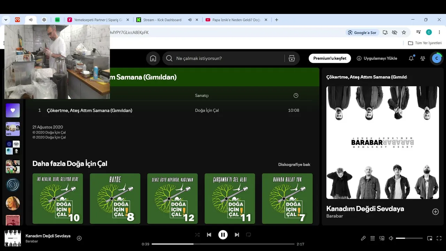
Task: Open İki Keklik, Dere Geliyor Dere album 10
Action: (x=58, y=199)
